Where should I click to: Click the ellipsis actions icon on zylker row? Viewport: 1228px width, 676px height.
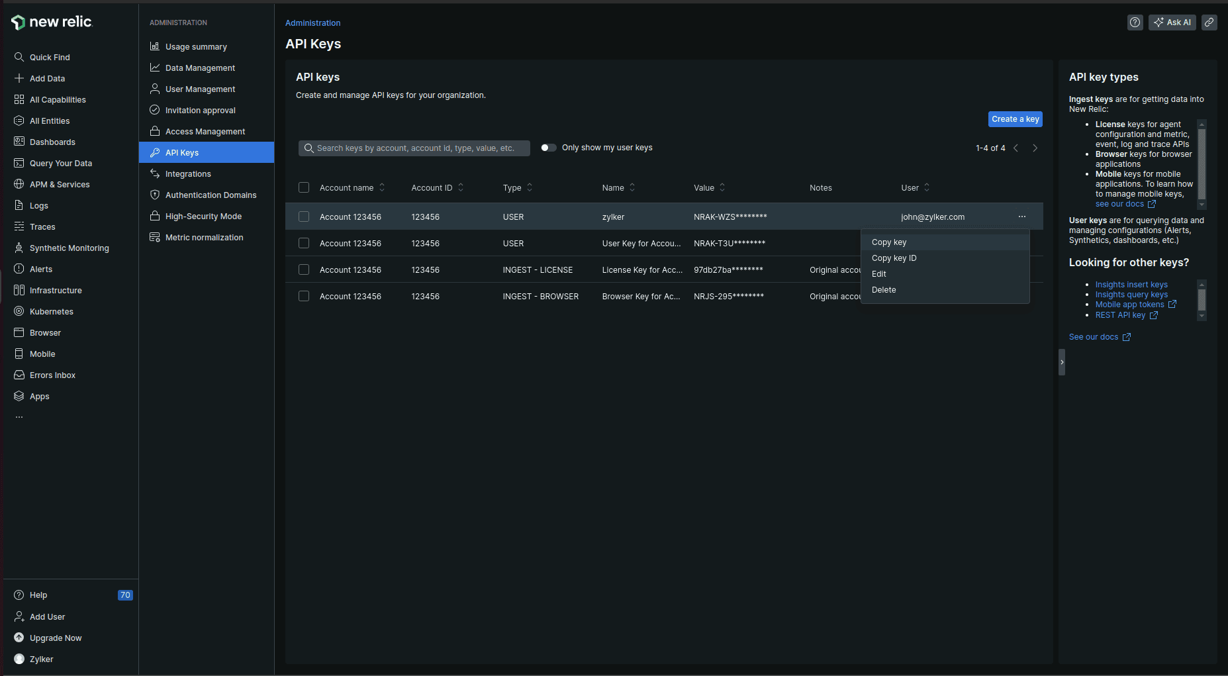pyautogui.click(x=1021, y=217)
